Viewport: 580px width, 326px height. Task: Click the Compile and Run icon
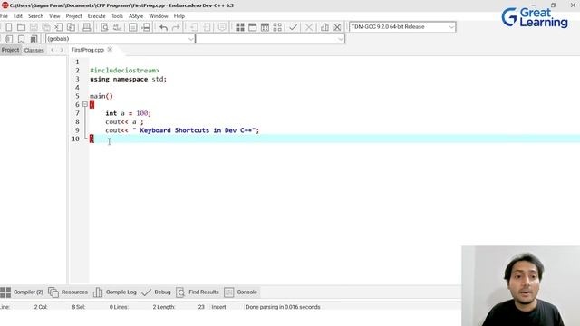click(x=265, y=27)
